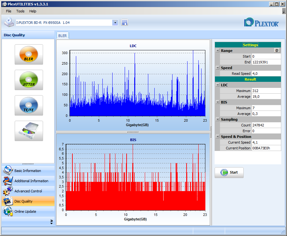287x236 pixels.
Task: Select the TE/FE disc test icon
Action: click(29, 105)
